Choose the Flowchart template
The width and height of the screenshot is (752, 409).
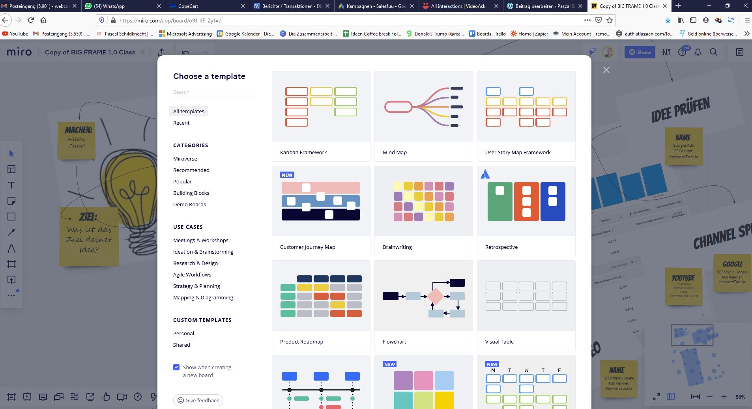pos(423,306)
